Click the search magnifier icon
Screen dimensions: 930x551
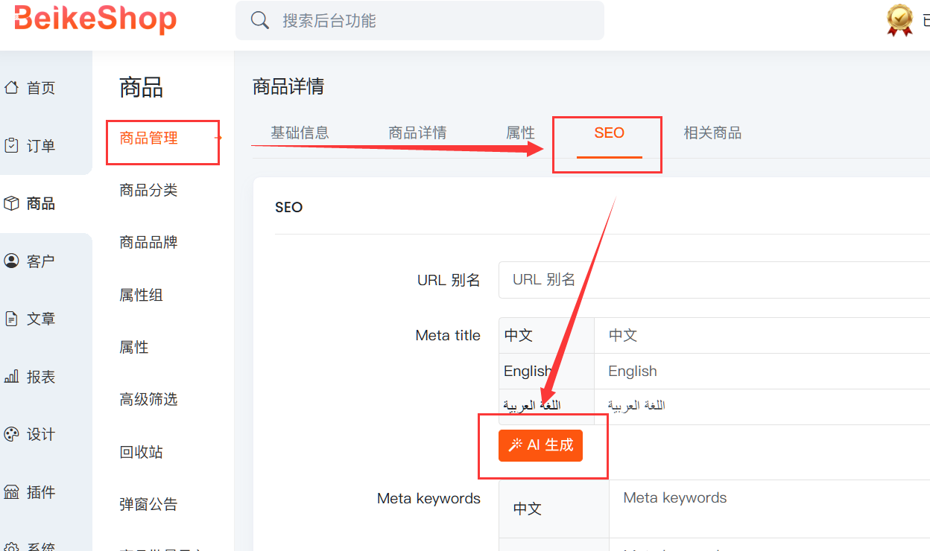pos(260,21)
